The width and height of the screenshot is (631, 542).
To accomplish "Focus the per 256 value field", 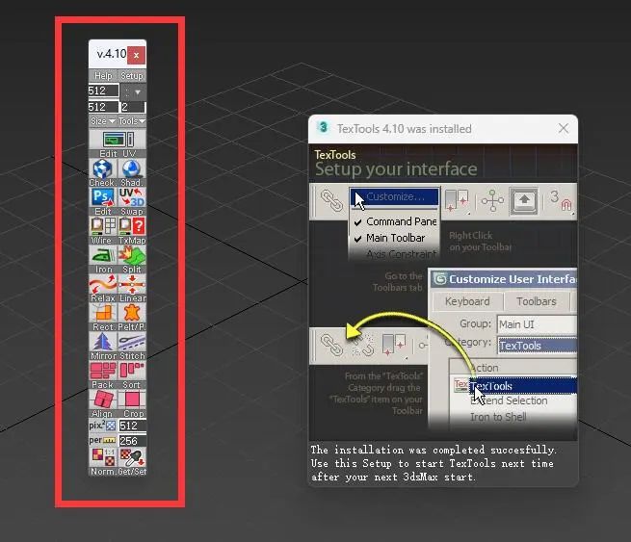I will pos(132,441).
